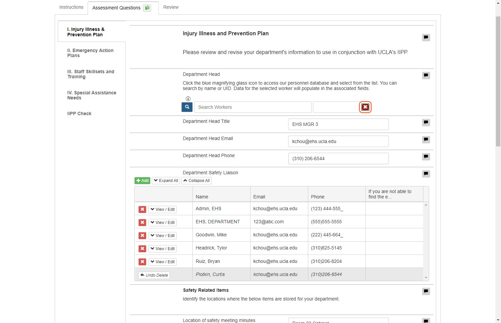This screenshot has height=323, width=501.
Task: Open III. Staff Skillsets and Training section
Action: pos(92,74)
